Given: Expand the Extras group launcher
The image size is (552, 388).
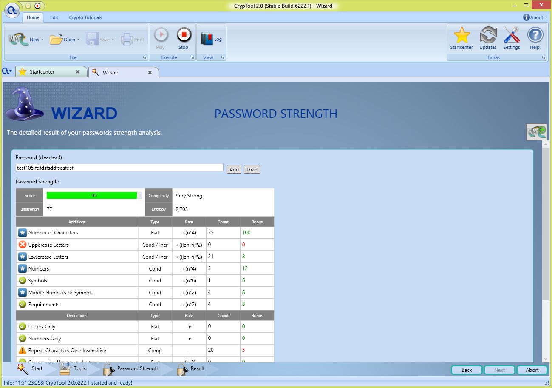Looking at the screenshot, I should pyautogui.click(x=544, y=57).
